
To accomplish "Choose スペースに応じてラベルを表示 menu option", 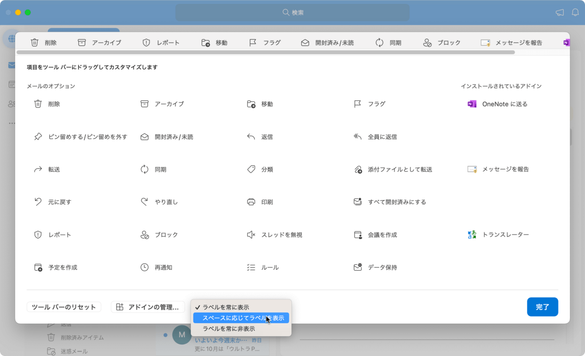I will coord(241,318).
